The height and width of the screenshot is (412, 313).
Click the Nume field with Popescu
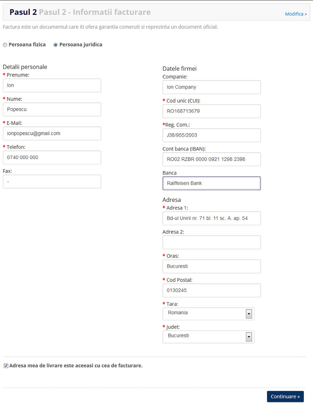pos(52,109)
